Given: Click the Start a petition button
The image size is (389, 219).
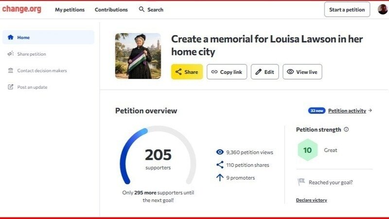Looking at the screenshot, I should tap(347, 9).
